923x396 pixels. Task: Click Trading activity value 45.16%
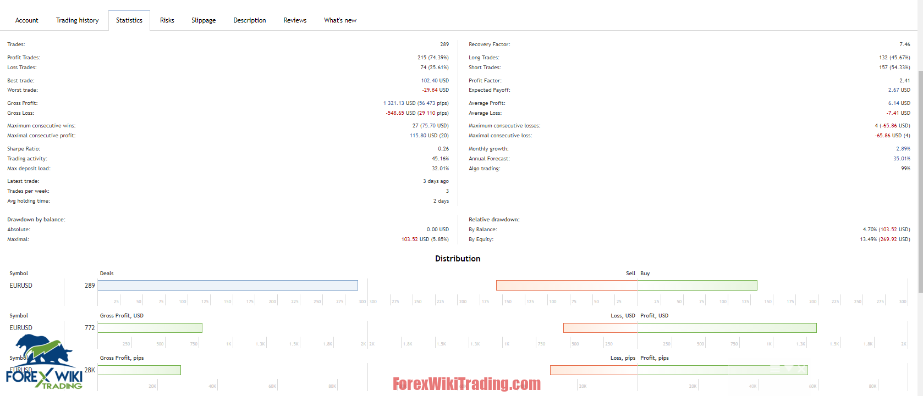tap(440, 159)
